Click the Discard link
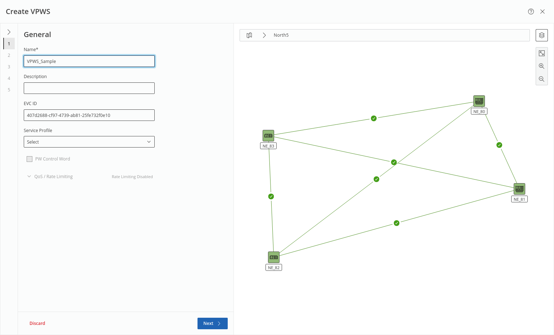The height and width of the screenshot is (335, 554). click(x=37, y=323)
